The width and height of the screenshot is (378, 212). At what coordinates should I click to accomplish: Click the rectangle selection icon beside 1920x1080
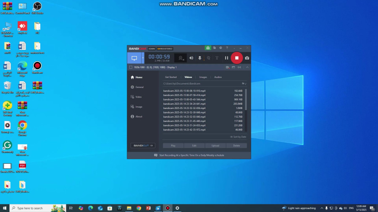click(x=131, y=67)
